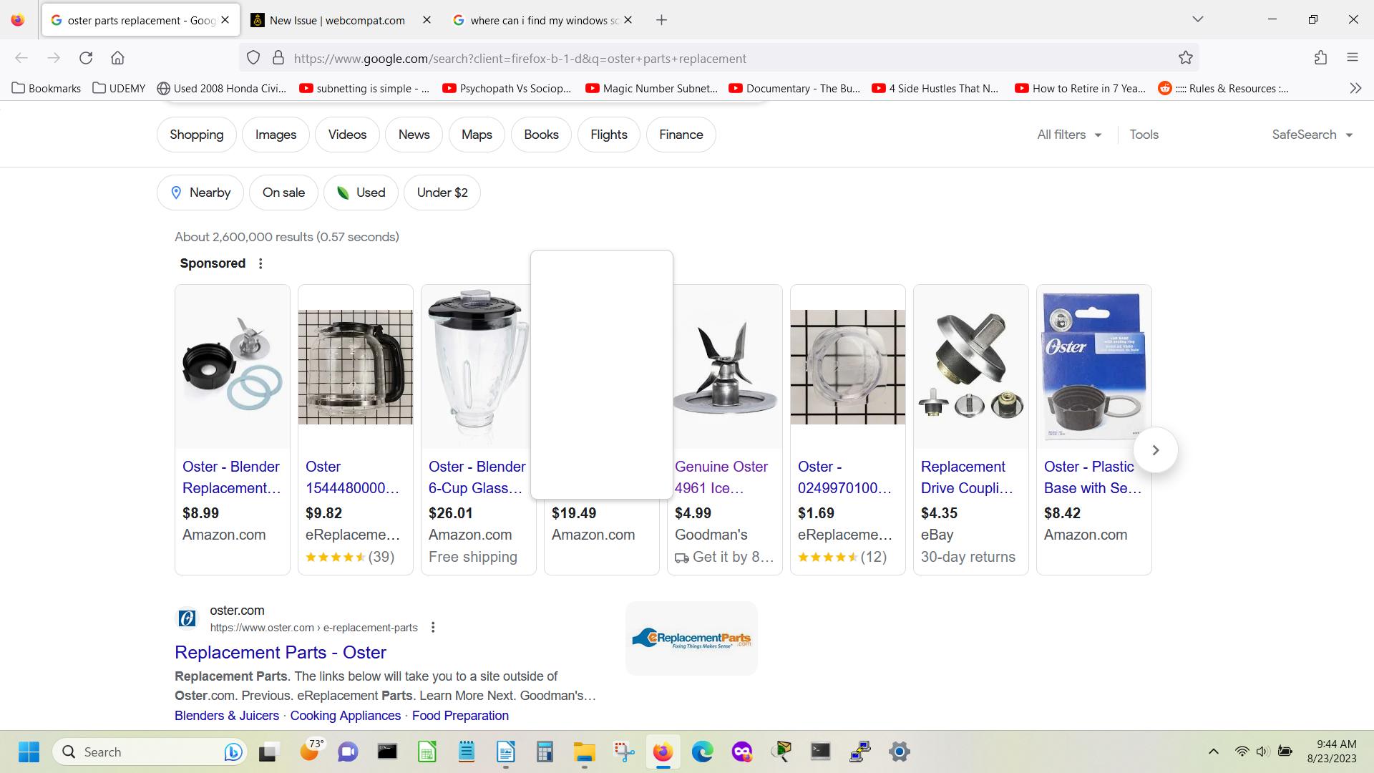
Task: Expand the All filters menu
Action: coord(1068,135)
